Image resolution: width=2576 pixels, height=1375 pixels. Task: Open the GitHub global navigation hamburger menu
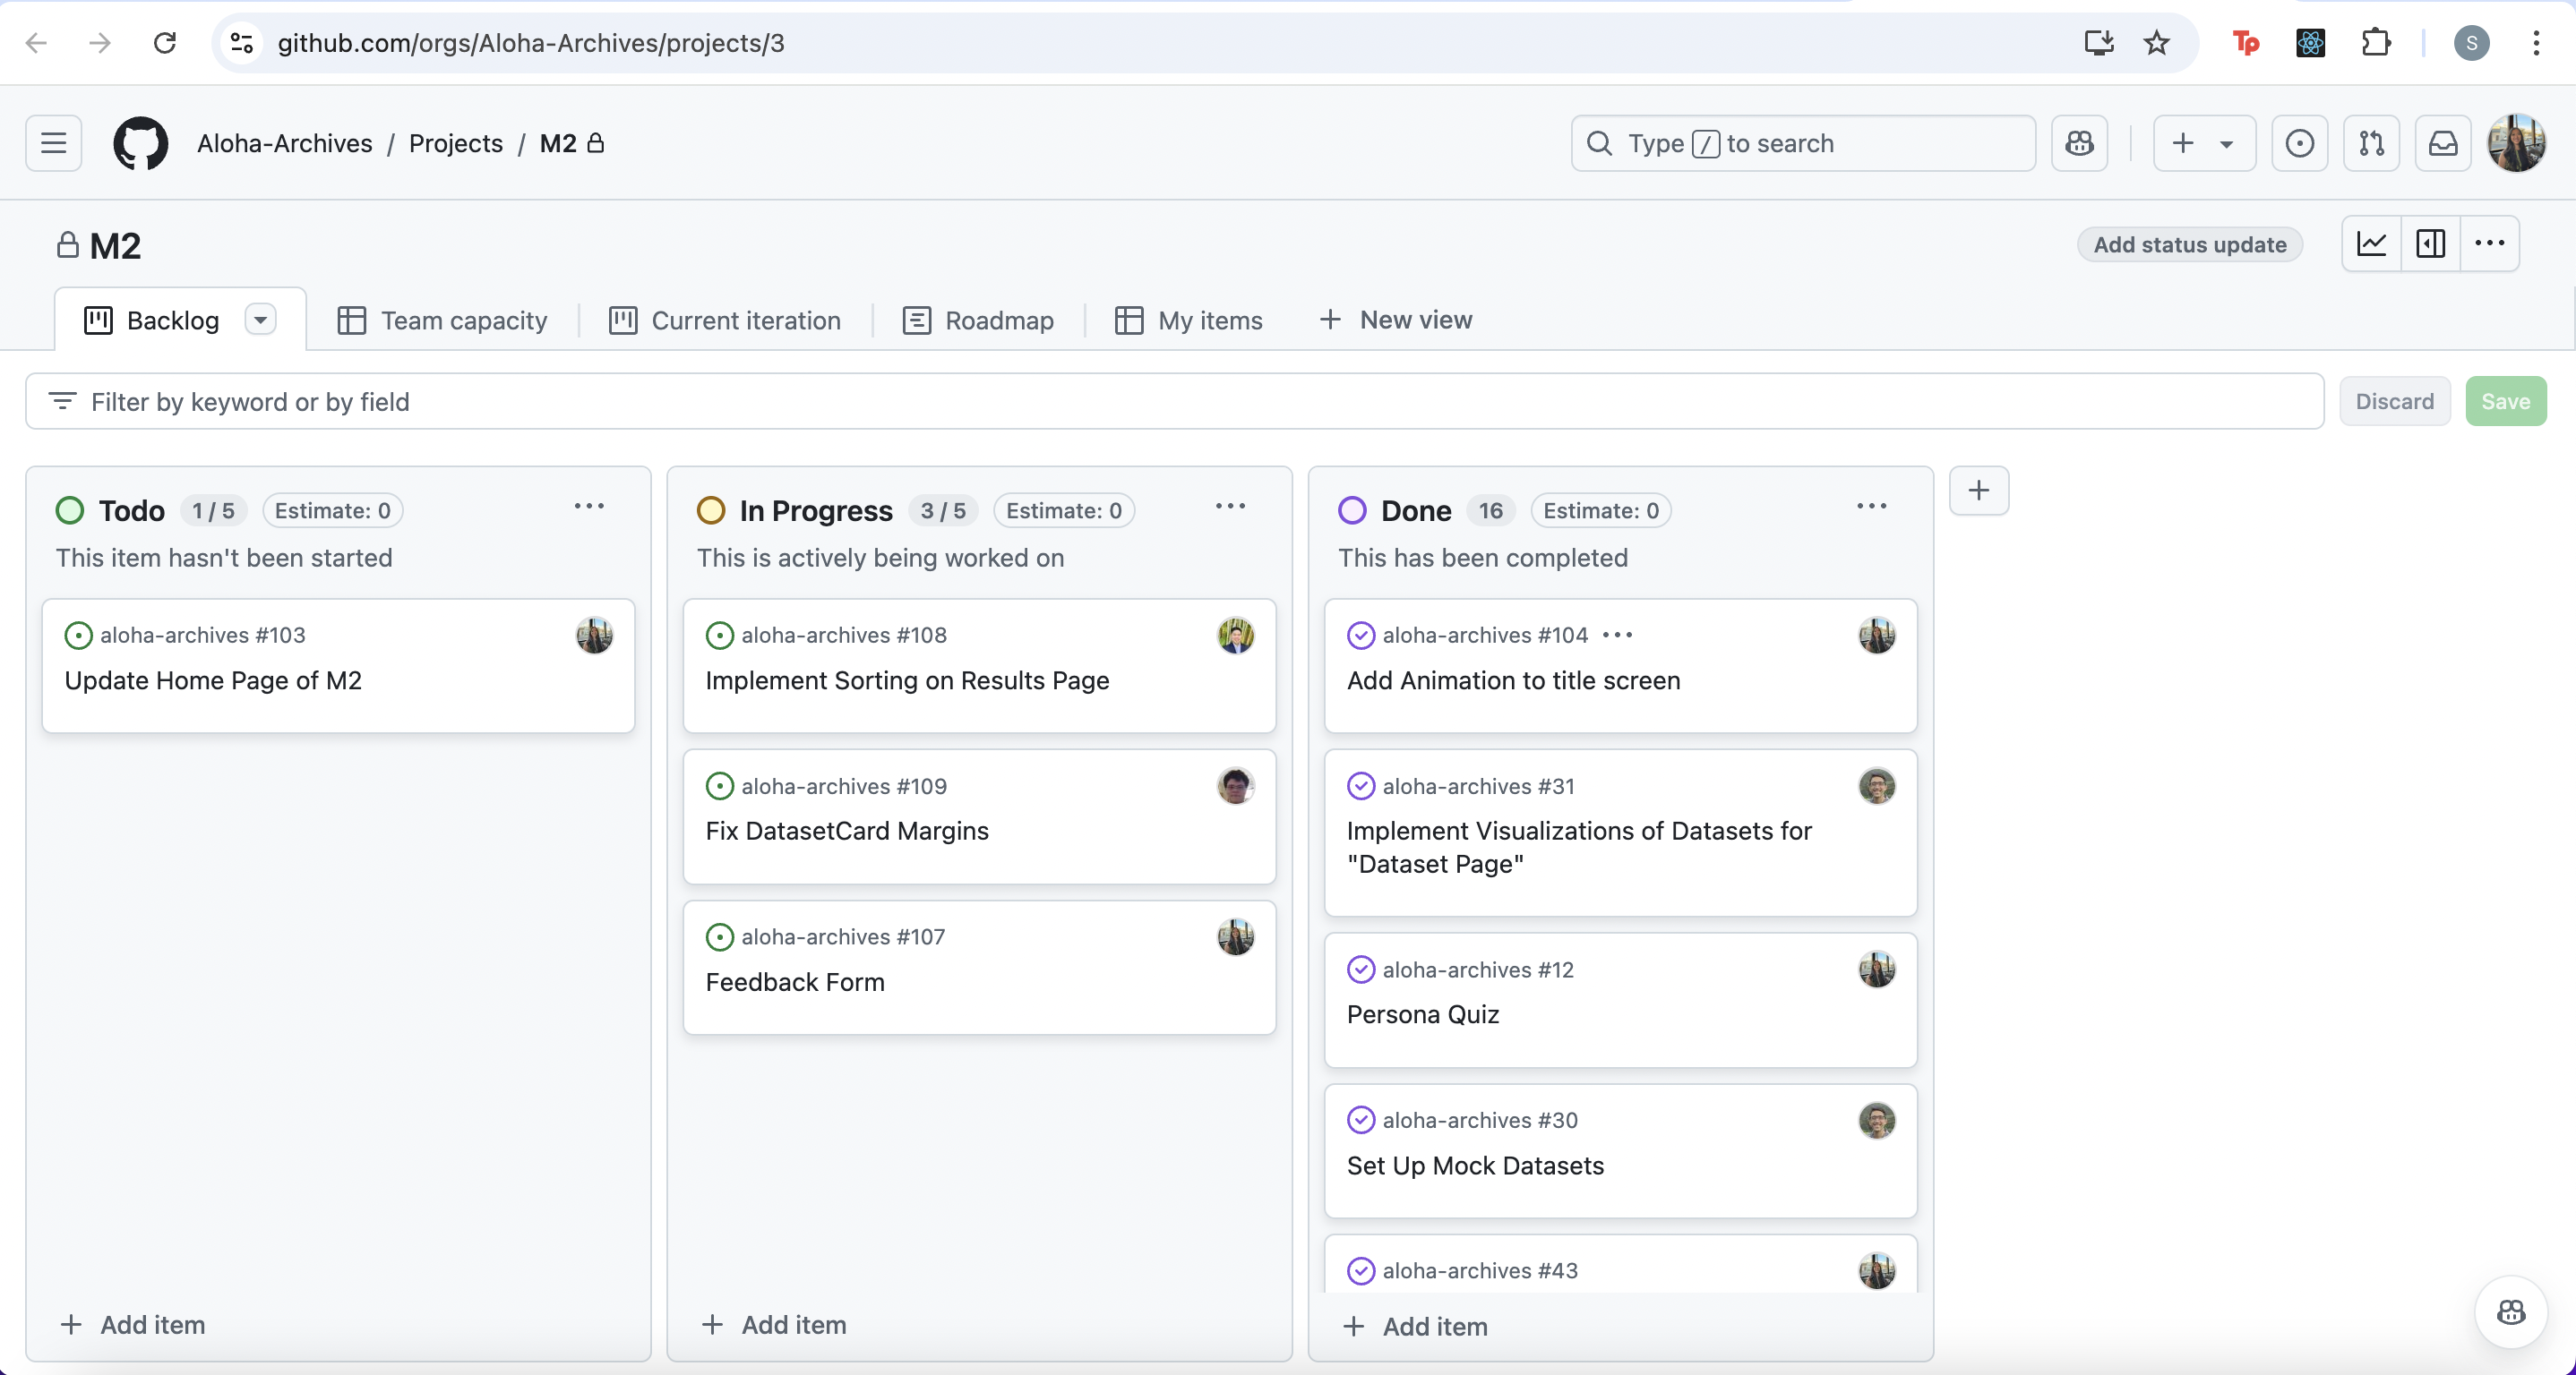click(x=54, y=143)
